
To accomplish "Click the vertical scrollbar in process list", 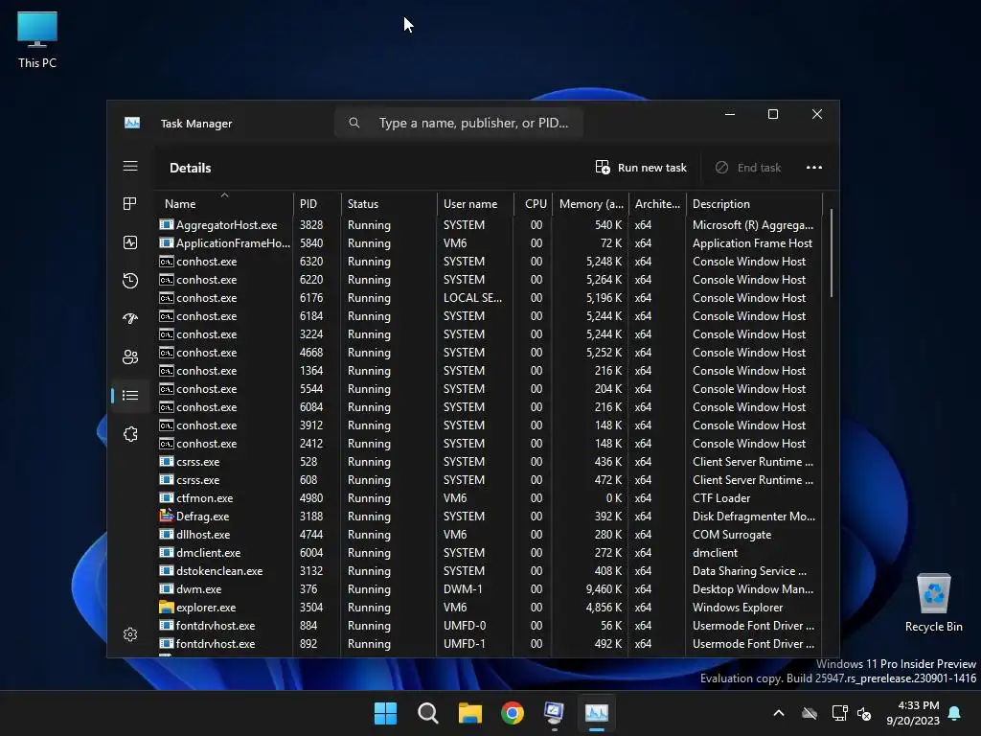I will [x=831, y=253].
